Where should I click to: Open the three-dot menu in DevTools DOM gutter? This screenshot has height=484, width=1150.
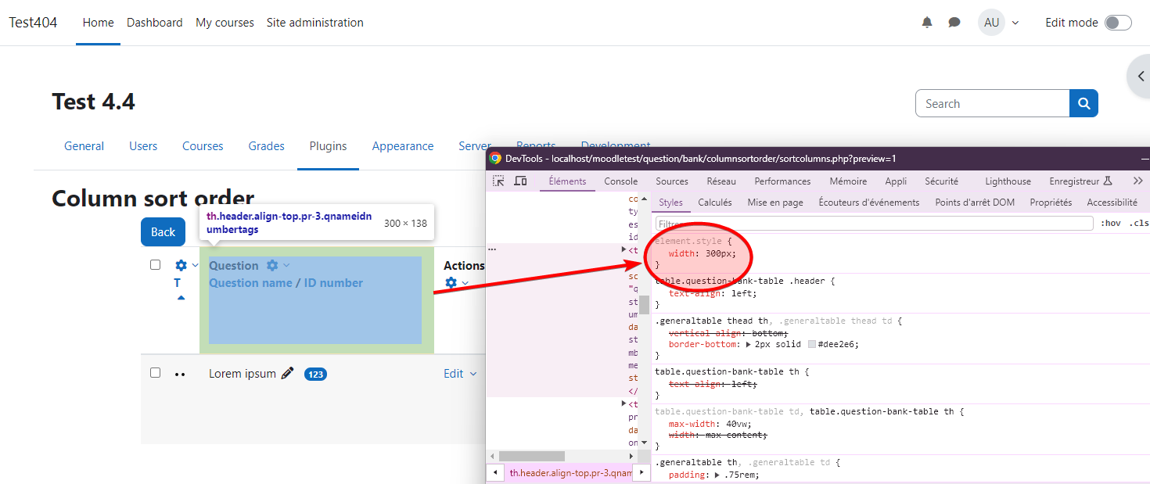tap(492, 249)
